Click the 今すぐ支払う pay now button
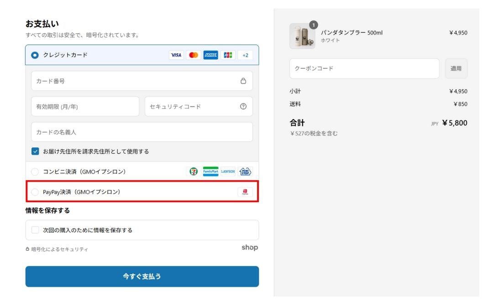 pyautogui.click(x=142, y=276)
